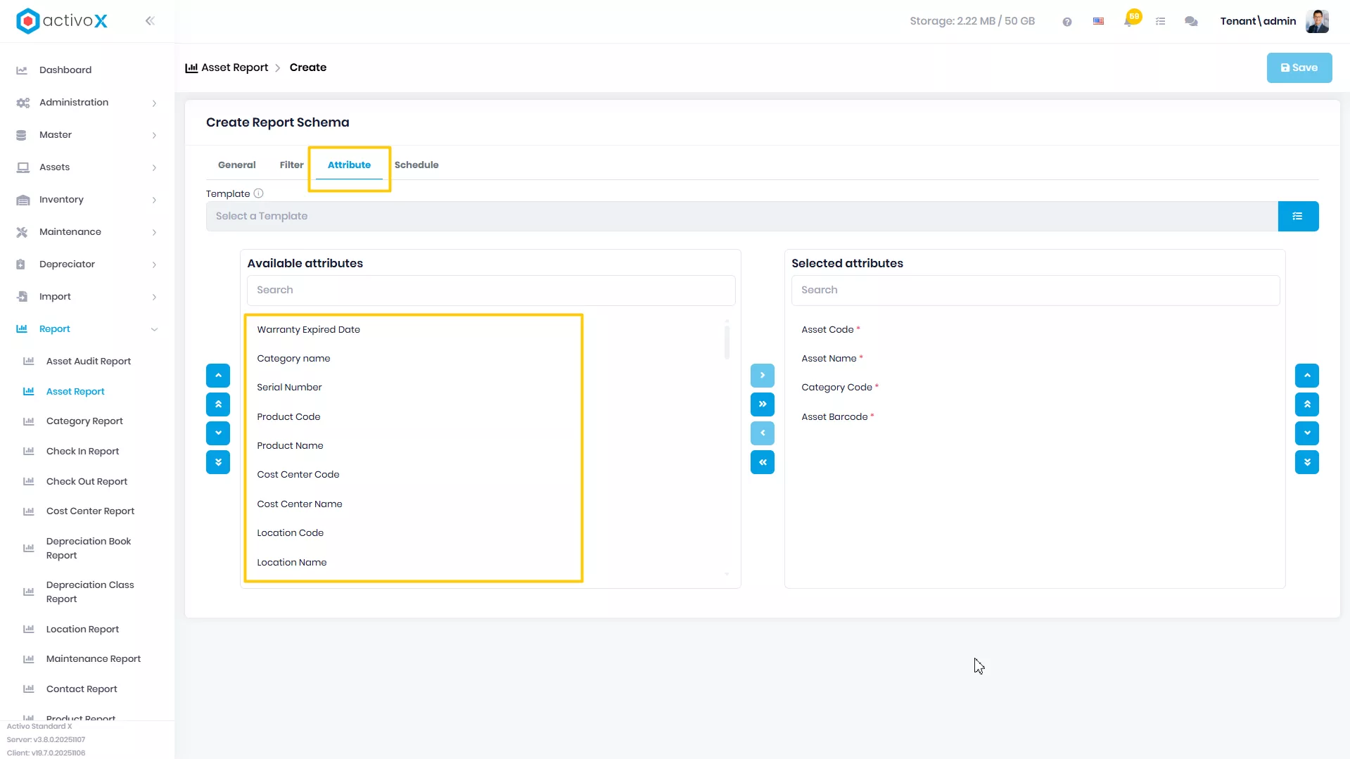1350x759 pixels.
Task: Go to Asset Report breadcrumb link
Action: [234, 68]
